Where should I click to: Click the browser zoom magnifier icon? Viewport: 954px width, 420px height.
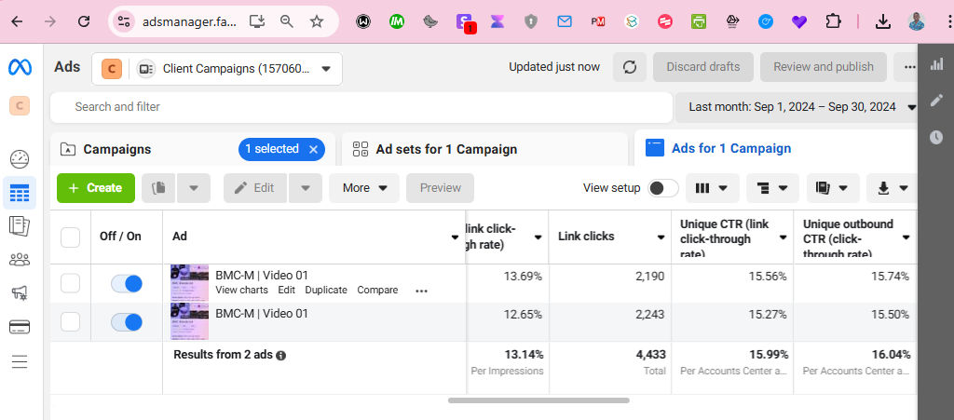tap(287, 21)
